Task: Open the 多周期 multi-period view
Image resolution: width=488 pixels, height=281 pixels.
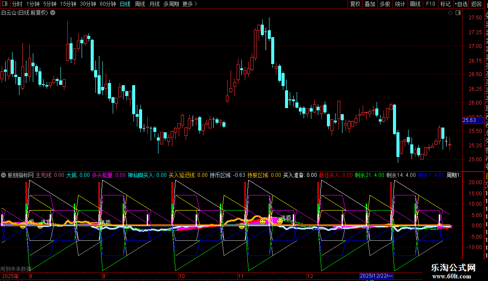Action: (171, 4)
